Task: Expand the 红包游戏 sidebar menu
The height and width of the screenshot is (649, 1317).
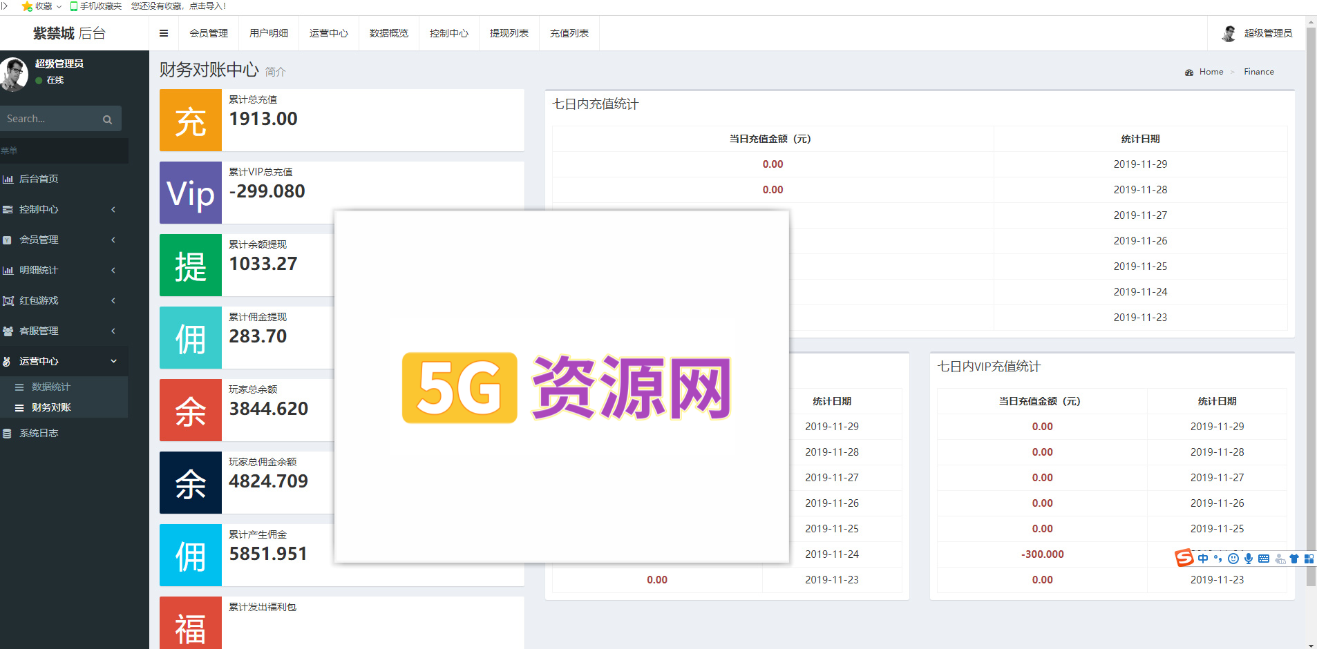Action: pyautogui.click(x=64, y=300)
